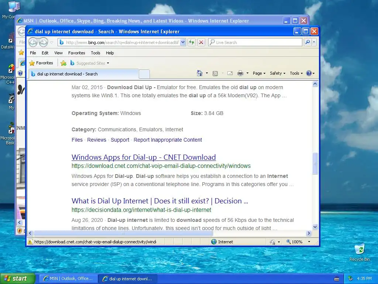Click the MSN window scroll-left arrow

pos(20,222)
